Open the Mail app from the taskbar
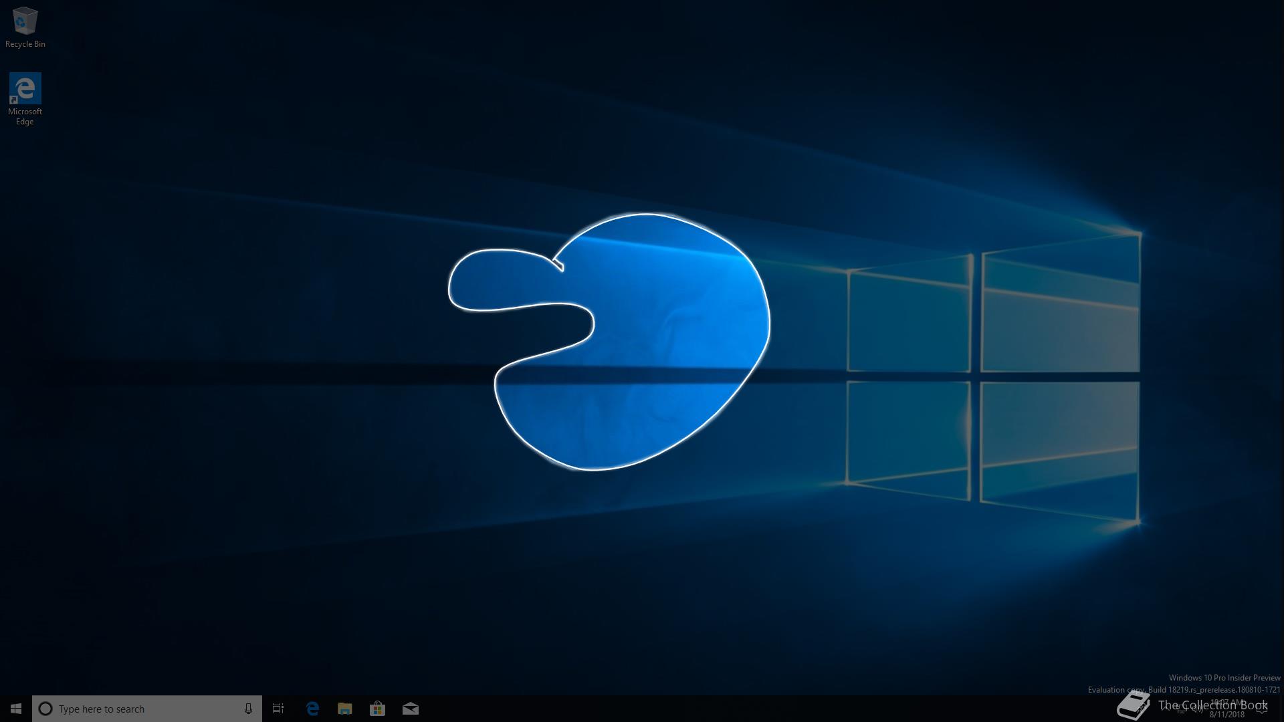1284x722 pixels. (x=411, y=709)
